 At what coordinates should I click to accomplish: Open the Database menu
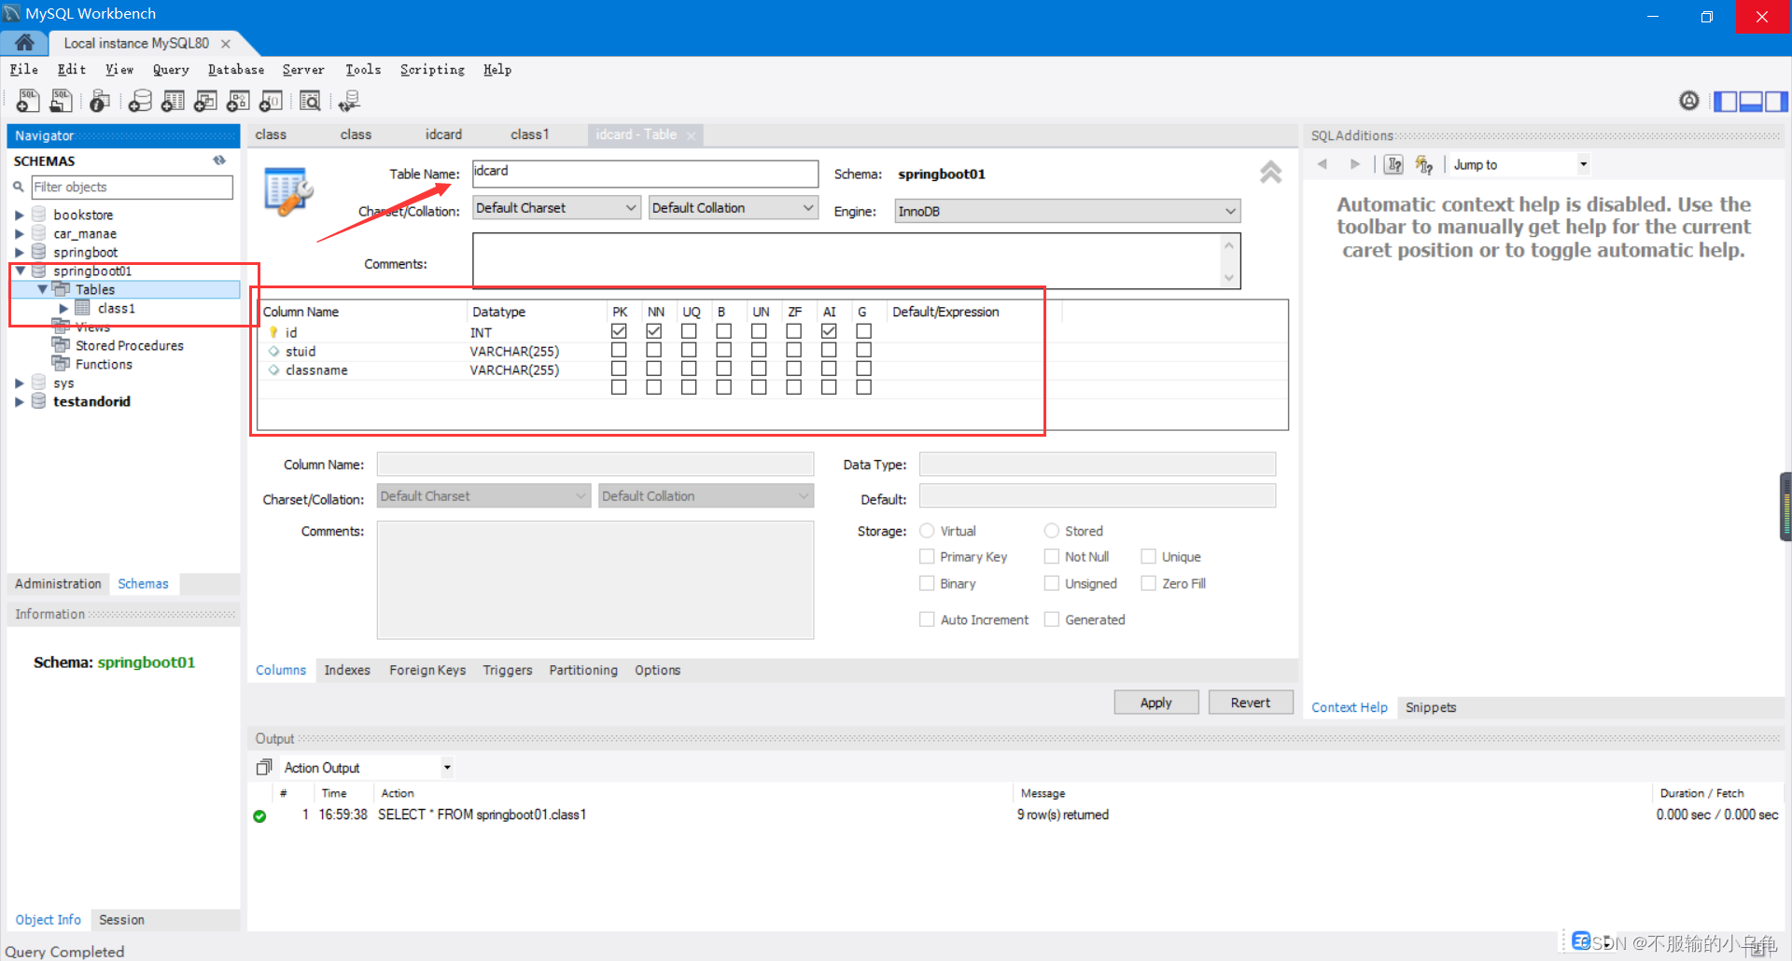coord(236,70)
